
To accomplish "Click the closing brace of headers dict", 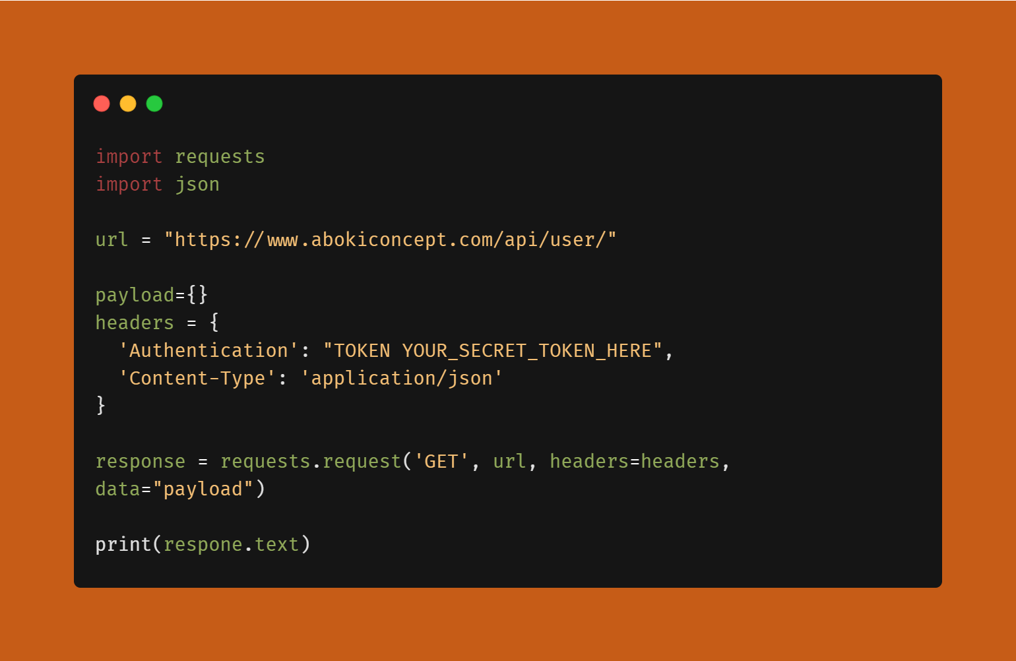I will [x=101, y=404].
